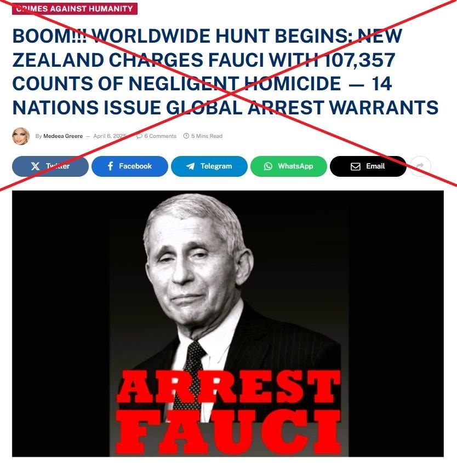Click the clock icon beside reading time

(x=186, y=136)
